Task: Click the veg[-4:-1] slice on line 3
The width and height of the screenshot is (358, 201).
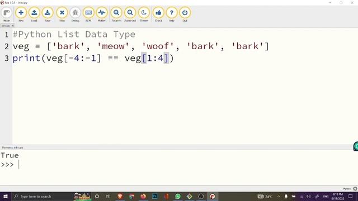Action: pos(73,58)
